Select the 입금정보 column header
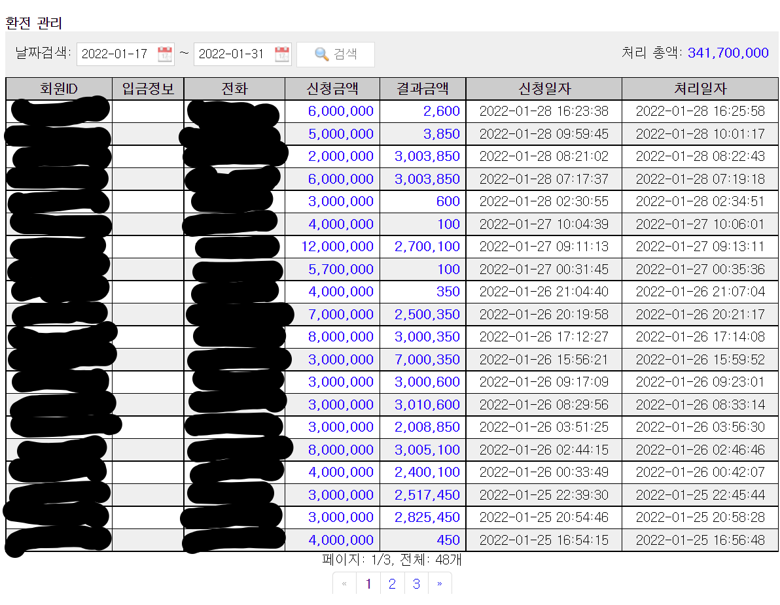 (149, 89)
